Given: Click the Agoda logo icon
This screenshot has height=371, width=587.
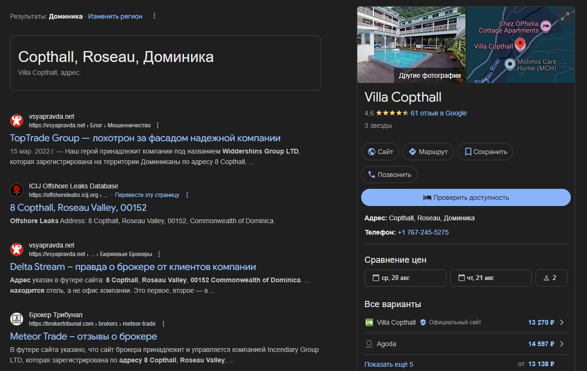Looking at the screenshot, I should point(369,344).
